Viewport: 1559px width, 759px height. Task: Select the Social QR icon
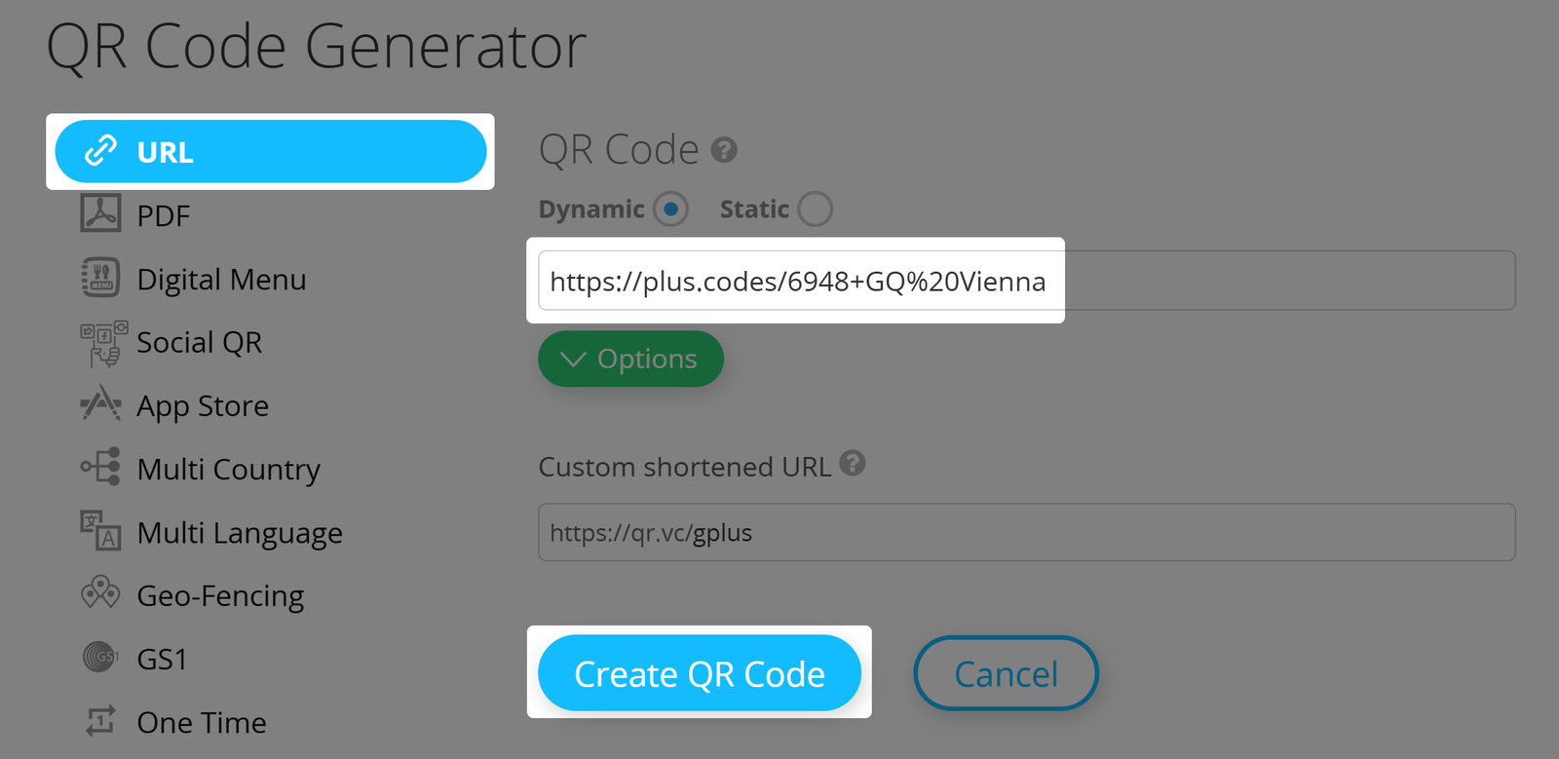tap(98, 342)
